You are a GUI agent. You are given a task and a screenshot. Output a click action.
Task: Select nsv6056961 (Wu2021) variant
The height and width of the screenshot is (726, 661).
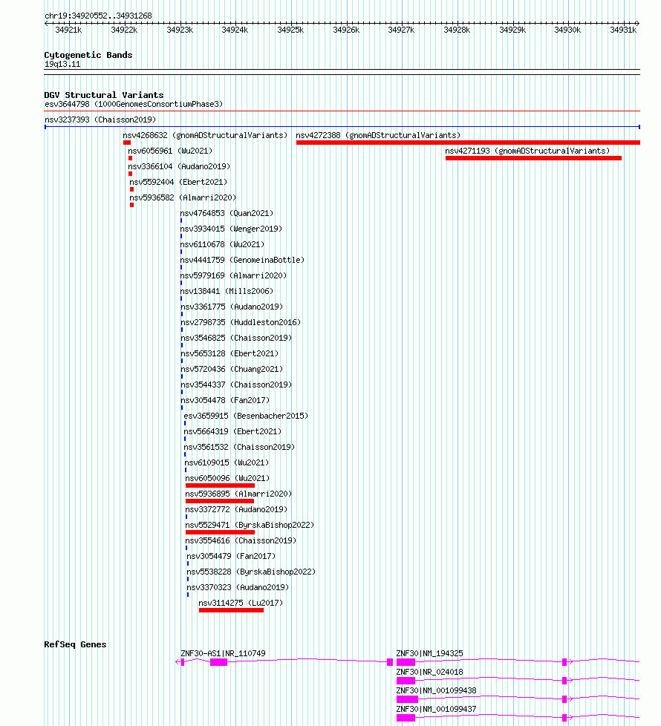(170, 151)
